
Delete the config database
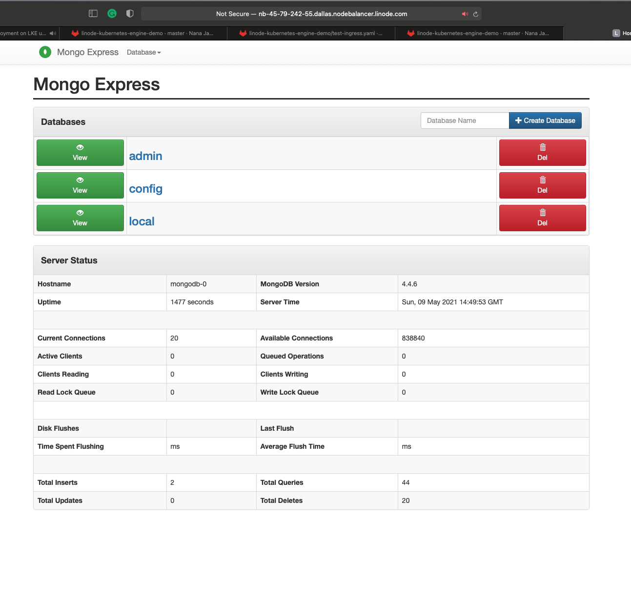[542, 185]
